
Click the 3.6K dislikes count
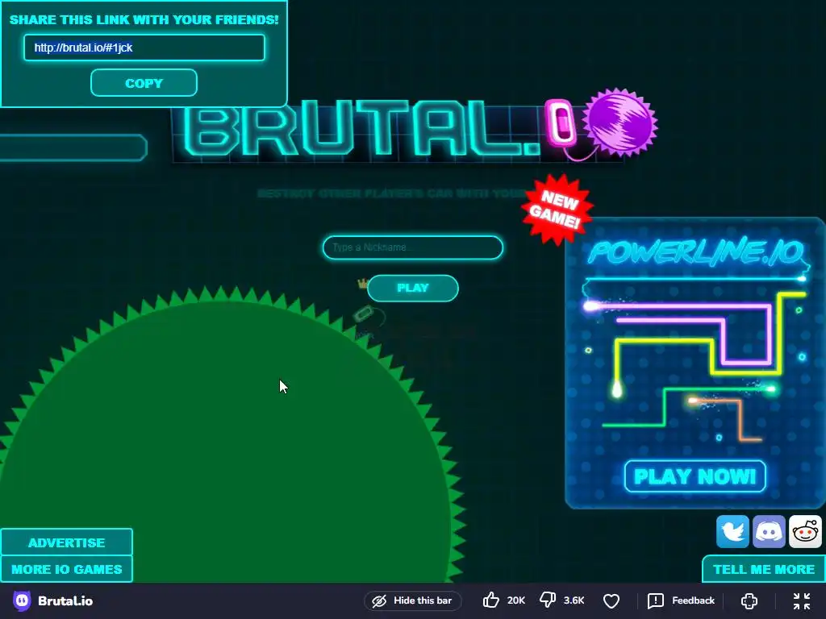[x=574, y=600]
